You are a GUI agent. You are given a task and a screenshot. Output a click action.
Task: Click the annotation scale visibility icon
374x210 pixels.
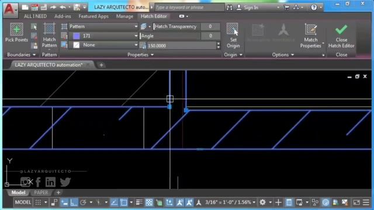[180, 202]
